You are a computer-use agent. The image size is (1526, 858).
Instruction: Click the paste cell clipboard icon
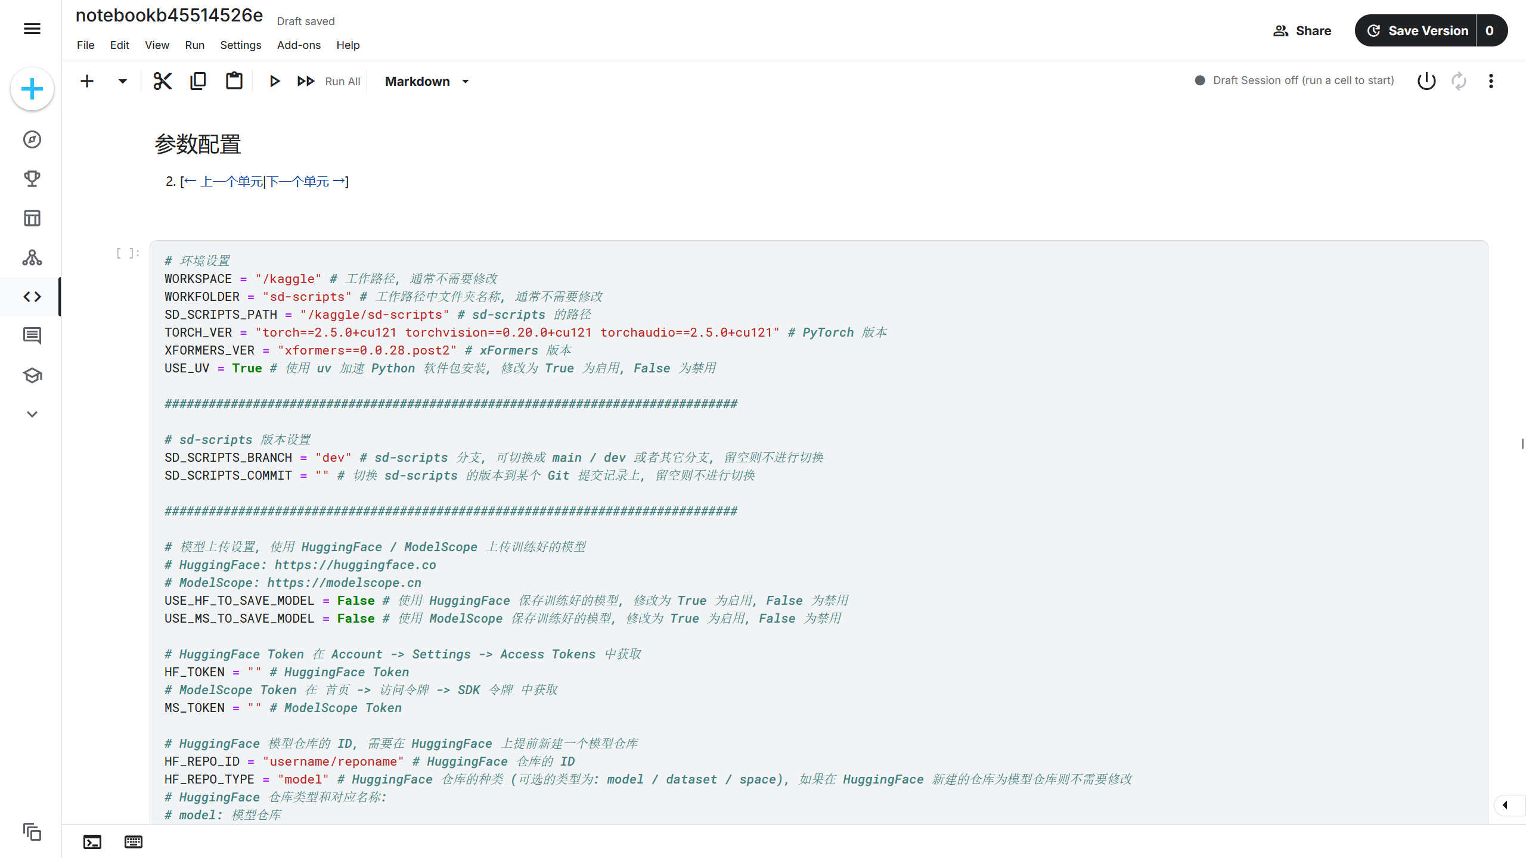pos(234,81)
